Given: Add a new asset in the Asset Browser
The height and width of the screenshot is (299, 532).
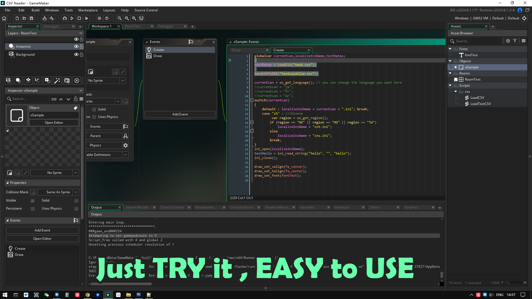Looking at the screenshot, I should coord(508,41).
